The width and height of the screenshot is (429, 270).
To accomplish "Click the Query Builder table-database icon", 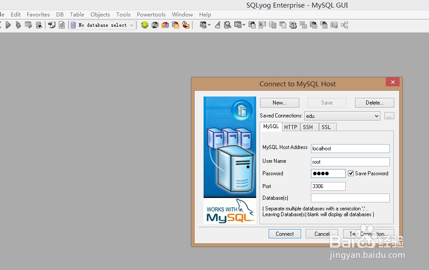I will [238, 25].
